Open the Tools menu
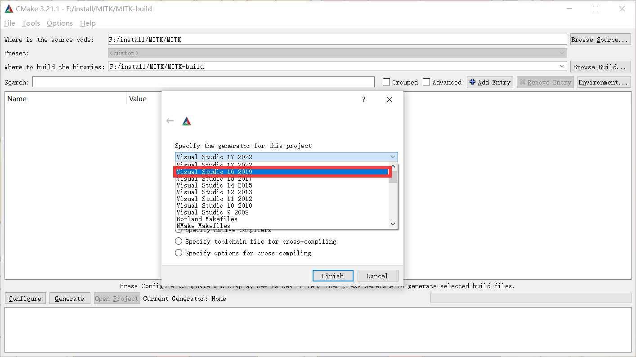This screenshot has height=357, width=636. pyautogui.click(x=31, y=23)
